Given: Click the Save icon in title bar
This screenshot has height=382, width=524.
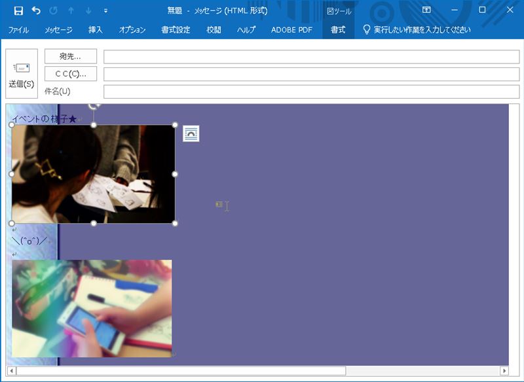Looking at the screenshot, I should point(18,10).
